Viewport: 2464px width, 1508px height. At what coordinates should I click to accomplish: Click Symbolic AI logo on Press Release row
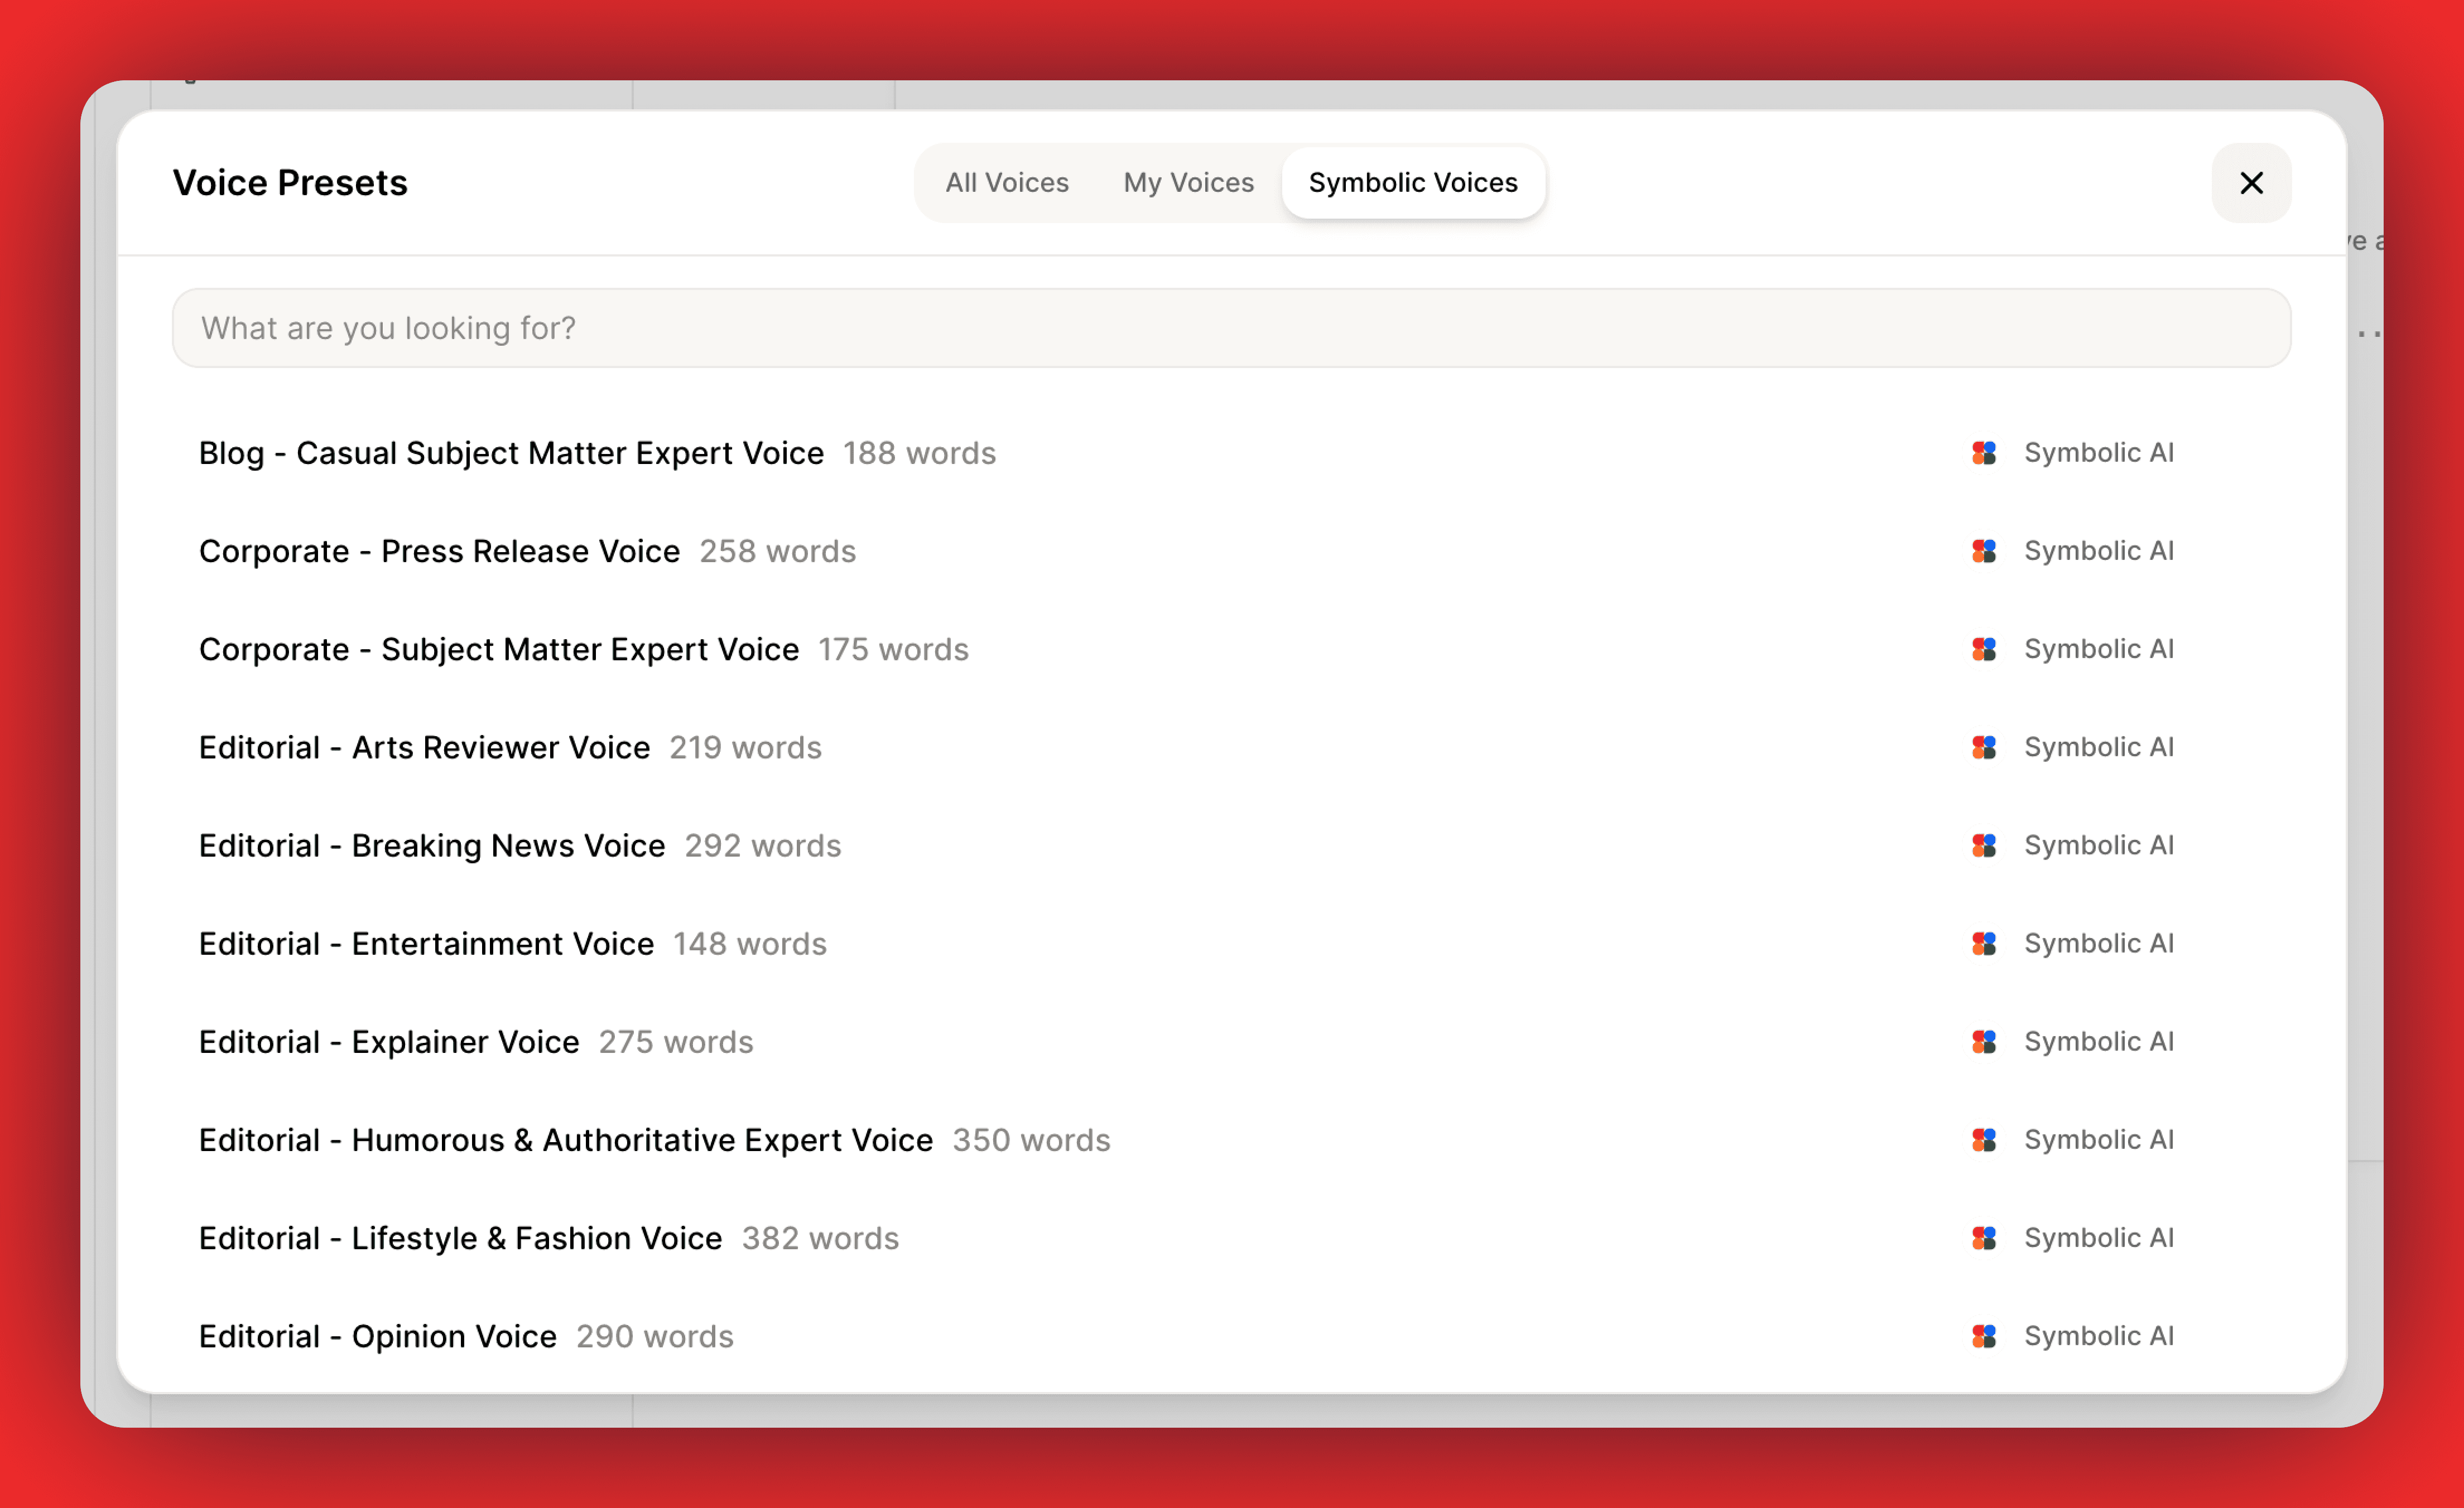coord(1984,550)
